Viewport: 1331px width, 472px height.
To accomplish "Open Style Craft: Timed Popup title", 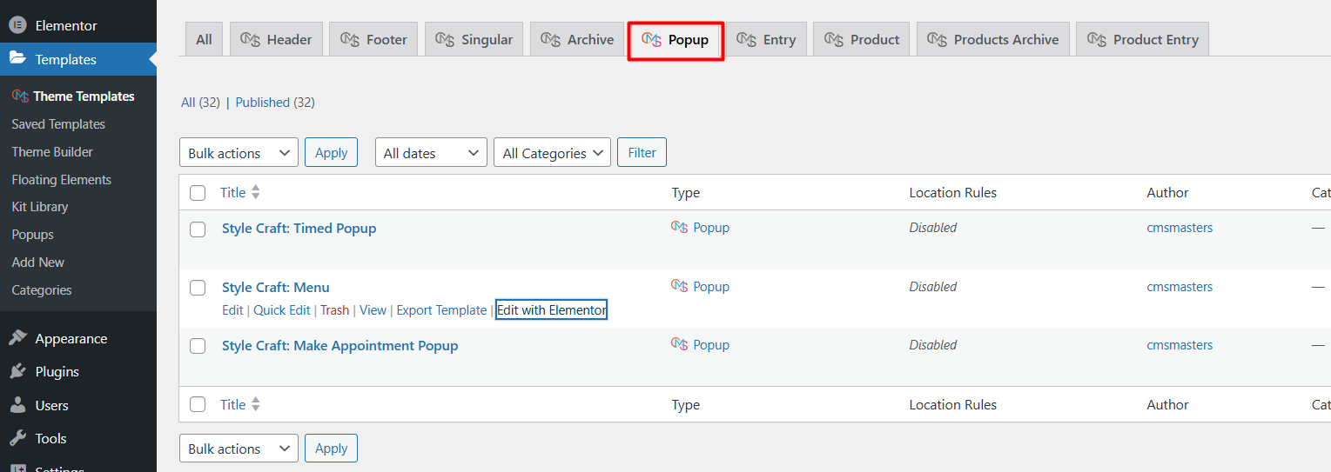I will (x=299, y=229).
